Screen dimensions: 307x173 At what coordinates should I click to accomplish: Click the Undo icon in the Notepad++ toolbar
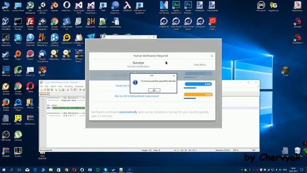(x=80, y=90)
